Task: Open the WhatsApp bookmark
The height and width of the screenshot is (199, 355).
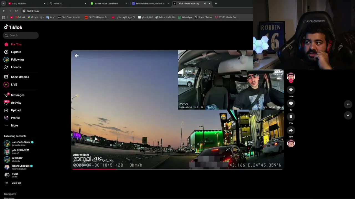Action: [x=185, y=17]
